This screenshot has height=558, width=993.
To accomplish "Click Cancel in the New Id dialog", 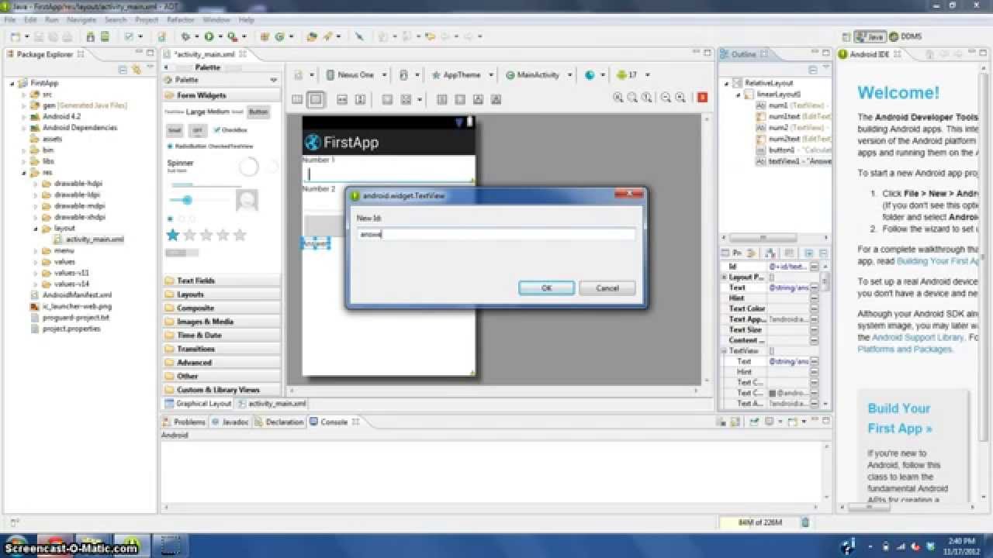I will click(607, 288).
